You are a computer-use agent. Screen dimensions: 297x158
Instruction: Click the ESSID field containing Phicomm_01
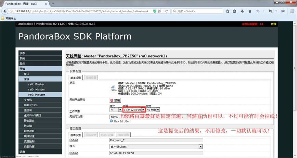click(156, 140)
